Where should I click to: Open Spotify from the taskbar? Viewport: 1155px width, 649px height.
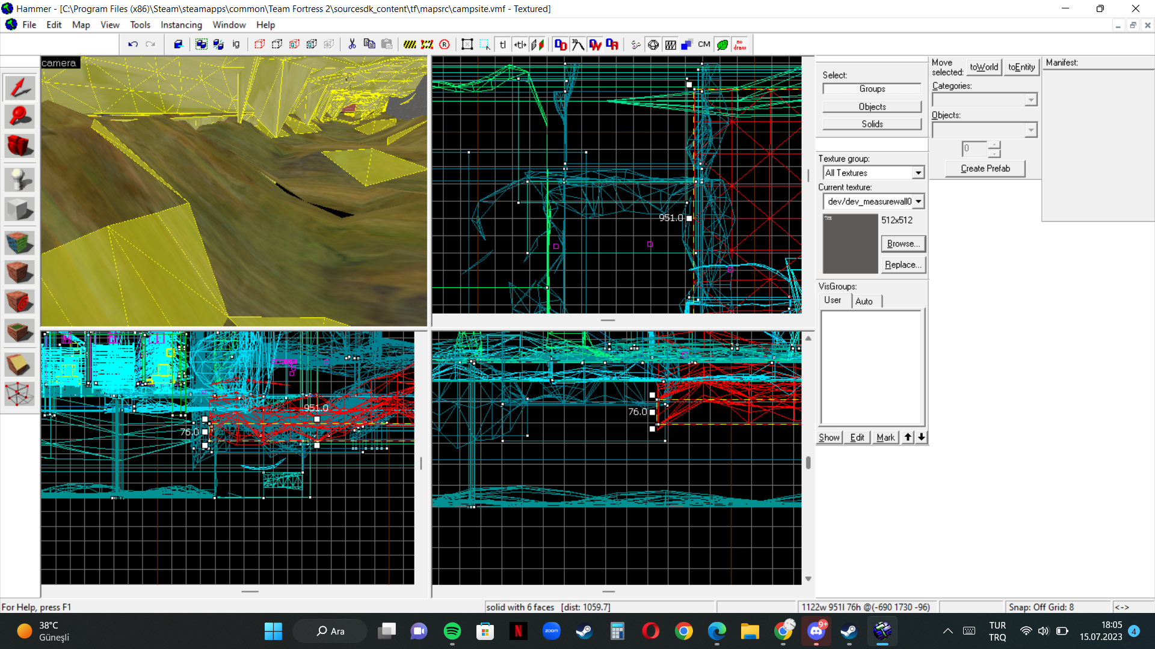click(x=452, y=631)
